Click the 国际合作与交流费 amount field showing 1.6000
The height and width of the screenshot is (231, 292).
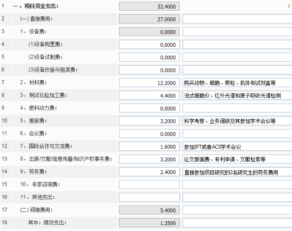[149, 146]
